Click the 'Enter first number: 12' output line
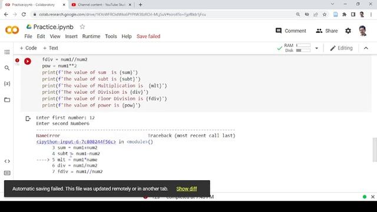The height and width of the screenshot is (212, 377). pos(65,118)
